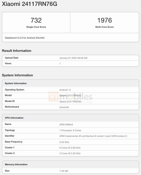Click Geekbench 6.3.0 for Android AArch64 text
Viewport: 141px width, 175px height.
tap(25, 38)
